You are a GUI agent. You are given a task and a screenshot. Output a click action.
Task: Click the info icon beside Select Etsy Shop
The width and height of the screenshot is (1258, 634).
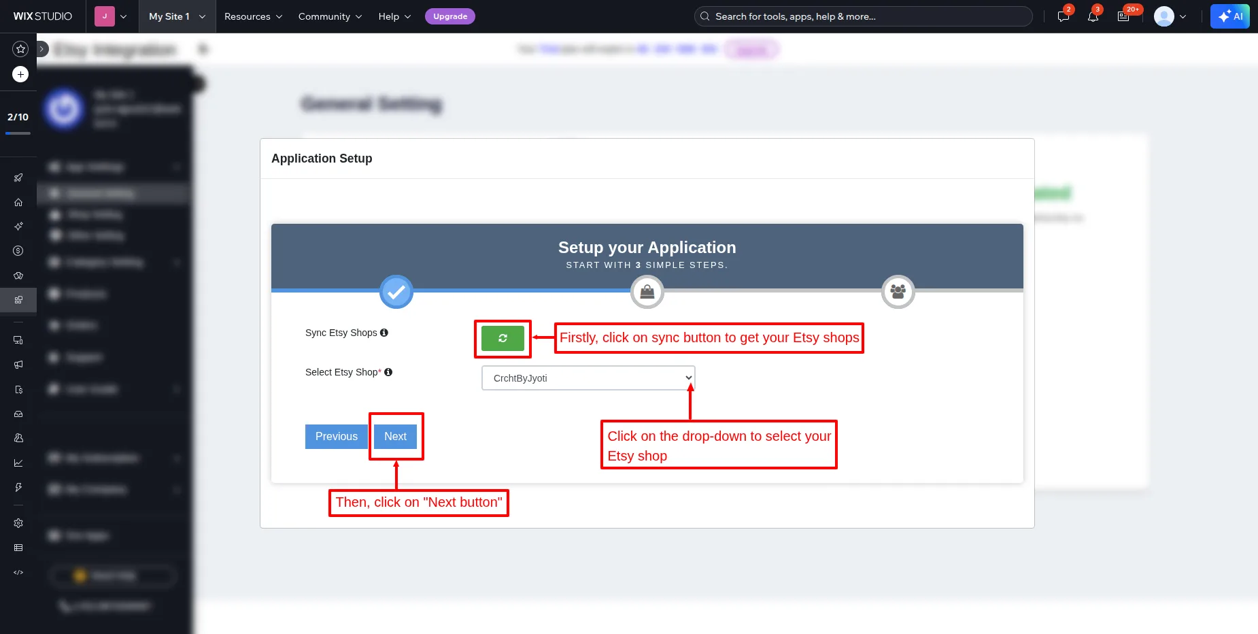(x=388, y=372)
